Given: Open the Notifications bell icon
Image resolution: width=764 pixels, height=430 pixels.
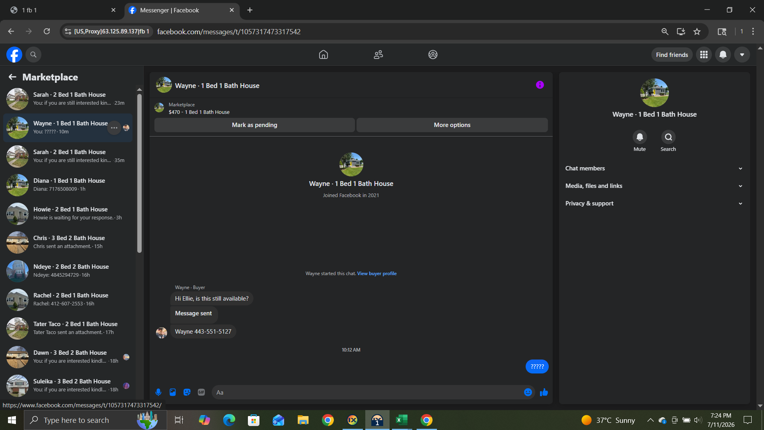Looking at the screenshot, I should click(723, 55).
